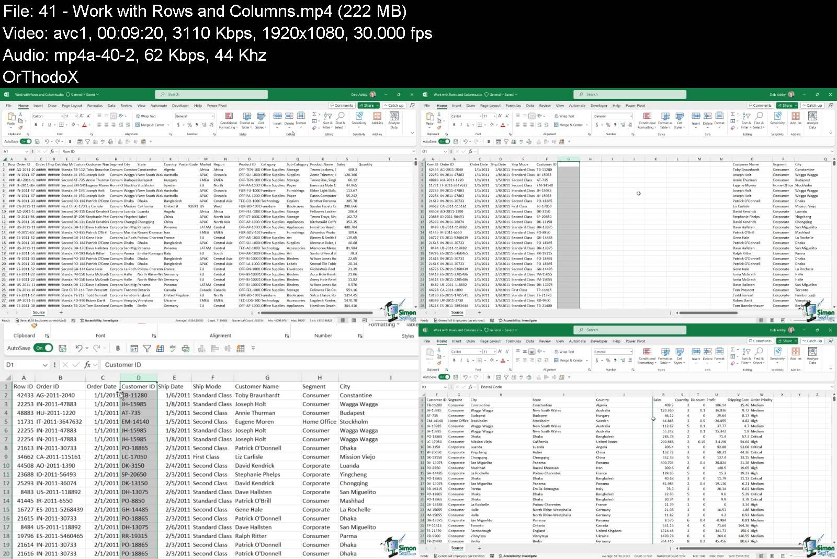This screenshot has height=559, width=837.
Task: Open the Power Pivot tab in the K1 window
Action: 636,341
